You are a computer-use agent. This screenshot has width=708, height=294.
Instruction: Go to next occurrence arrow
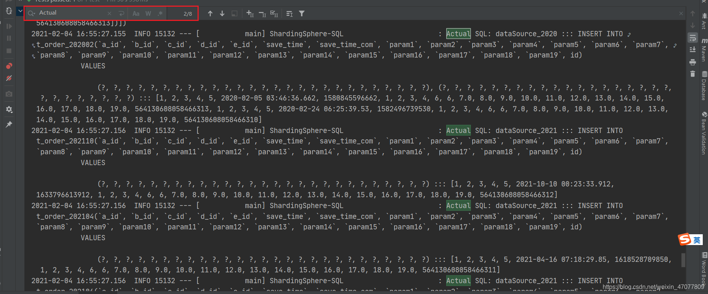click(222, 13)
